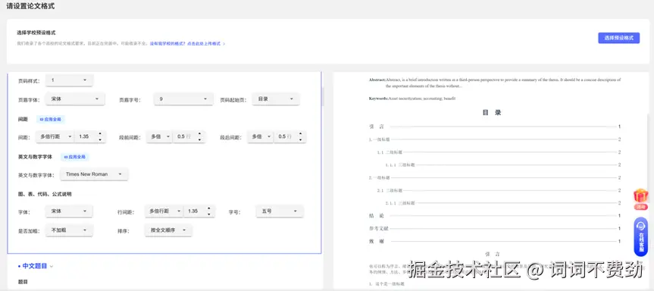
Task: Open the 页眉字号 dropdown showing 9
Action: coord(183,99)
